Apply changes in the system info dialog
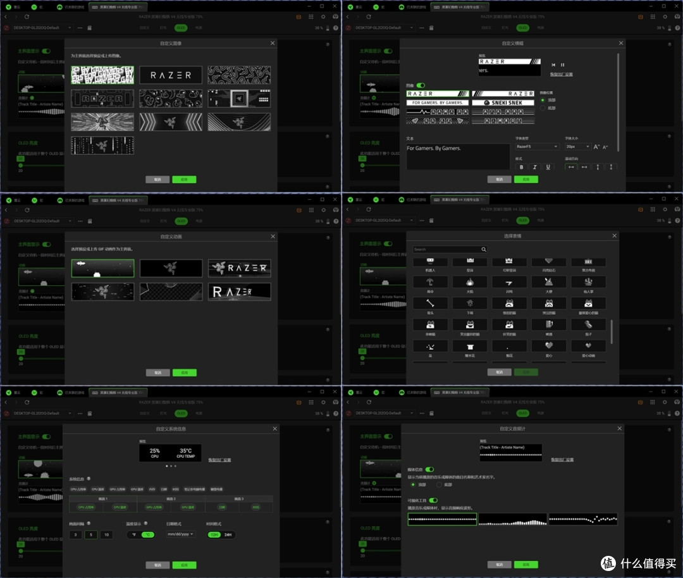683x578 pixels. pyautogui.click(x=184, y=565)
